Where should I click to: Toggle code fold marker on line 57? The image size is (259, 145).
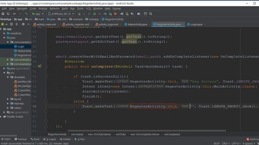pos(46,101)
